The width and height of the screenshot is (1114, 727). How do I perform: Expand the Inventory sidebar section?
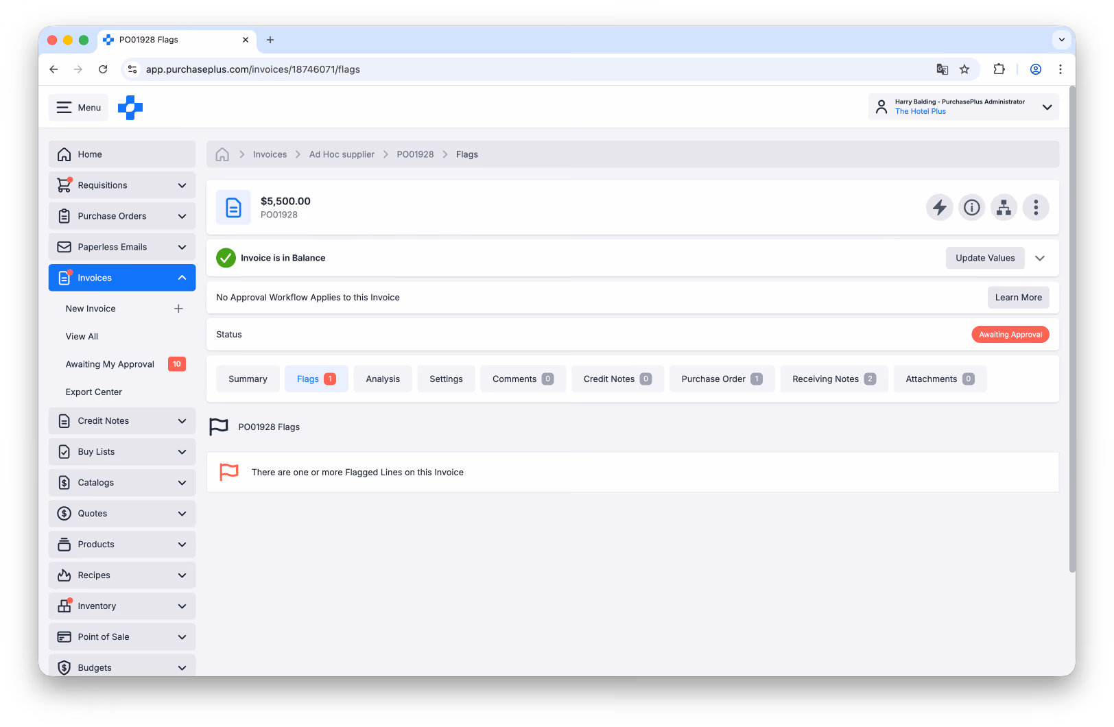tap(182, 606)
